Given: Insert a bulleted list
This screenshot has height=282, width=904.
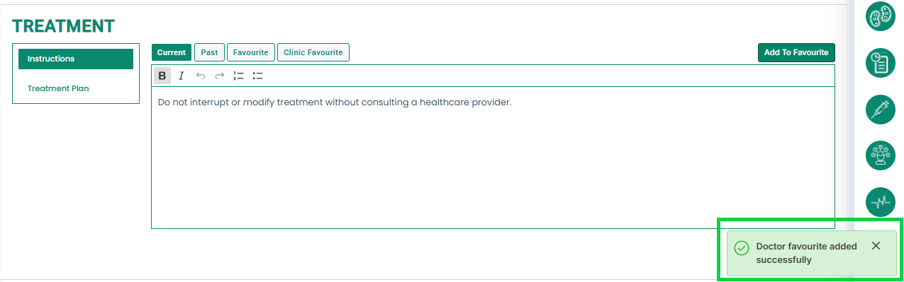Looking at the screenshot, I should pyautogui.click(x=258, y=76).
